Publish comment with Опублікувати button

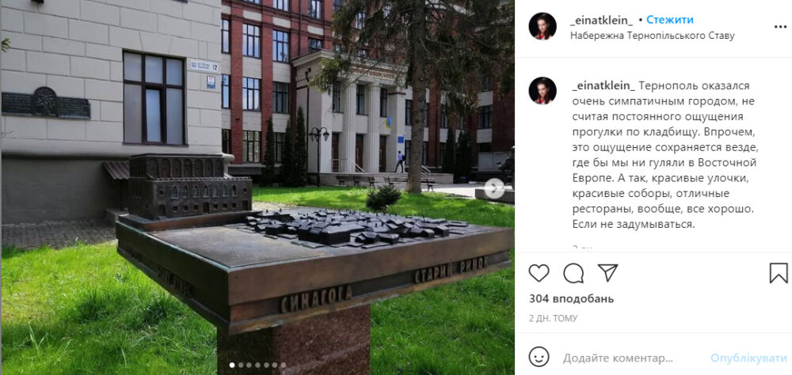pos(748,358)
